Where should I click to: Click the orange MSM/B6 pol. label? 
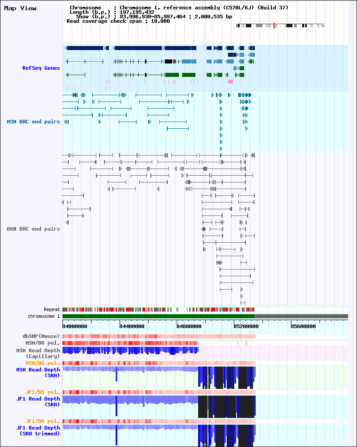coord(43,363)
